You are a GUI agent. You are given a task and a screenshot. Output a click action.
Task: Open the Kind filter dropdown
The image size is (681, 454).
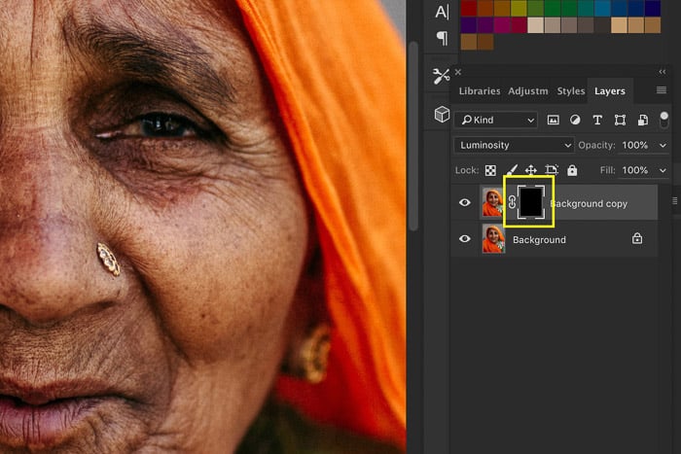point(496,120)
